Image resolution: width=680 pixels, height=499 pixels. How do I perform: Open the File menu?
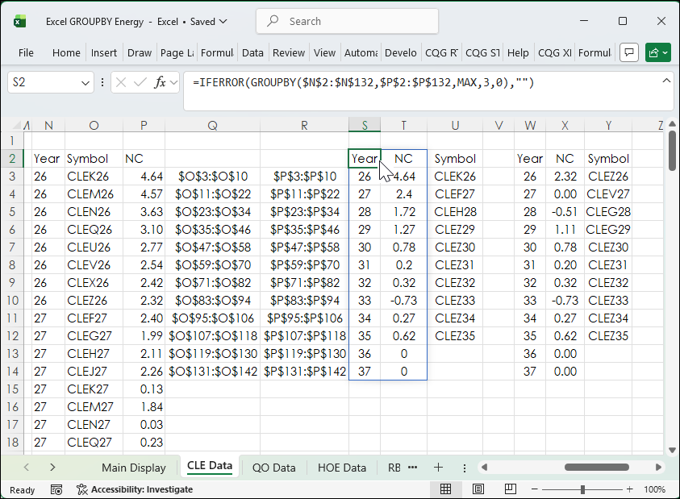[x=26, y=52]
